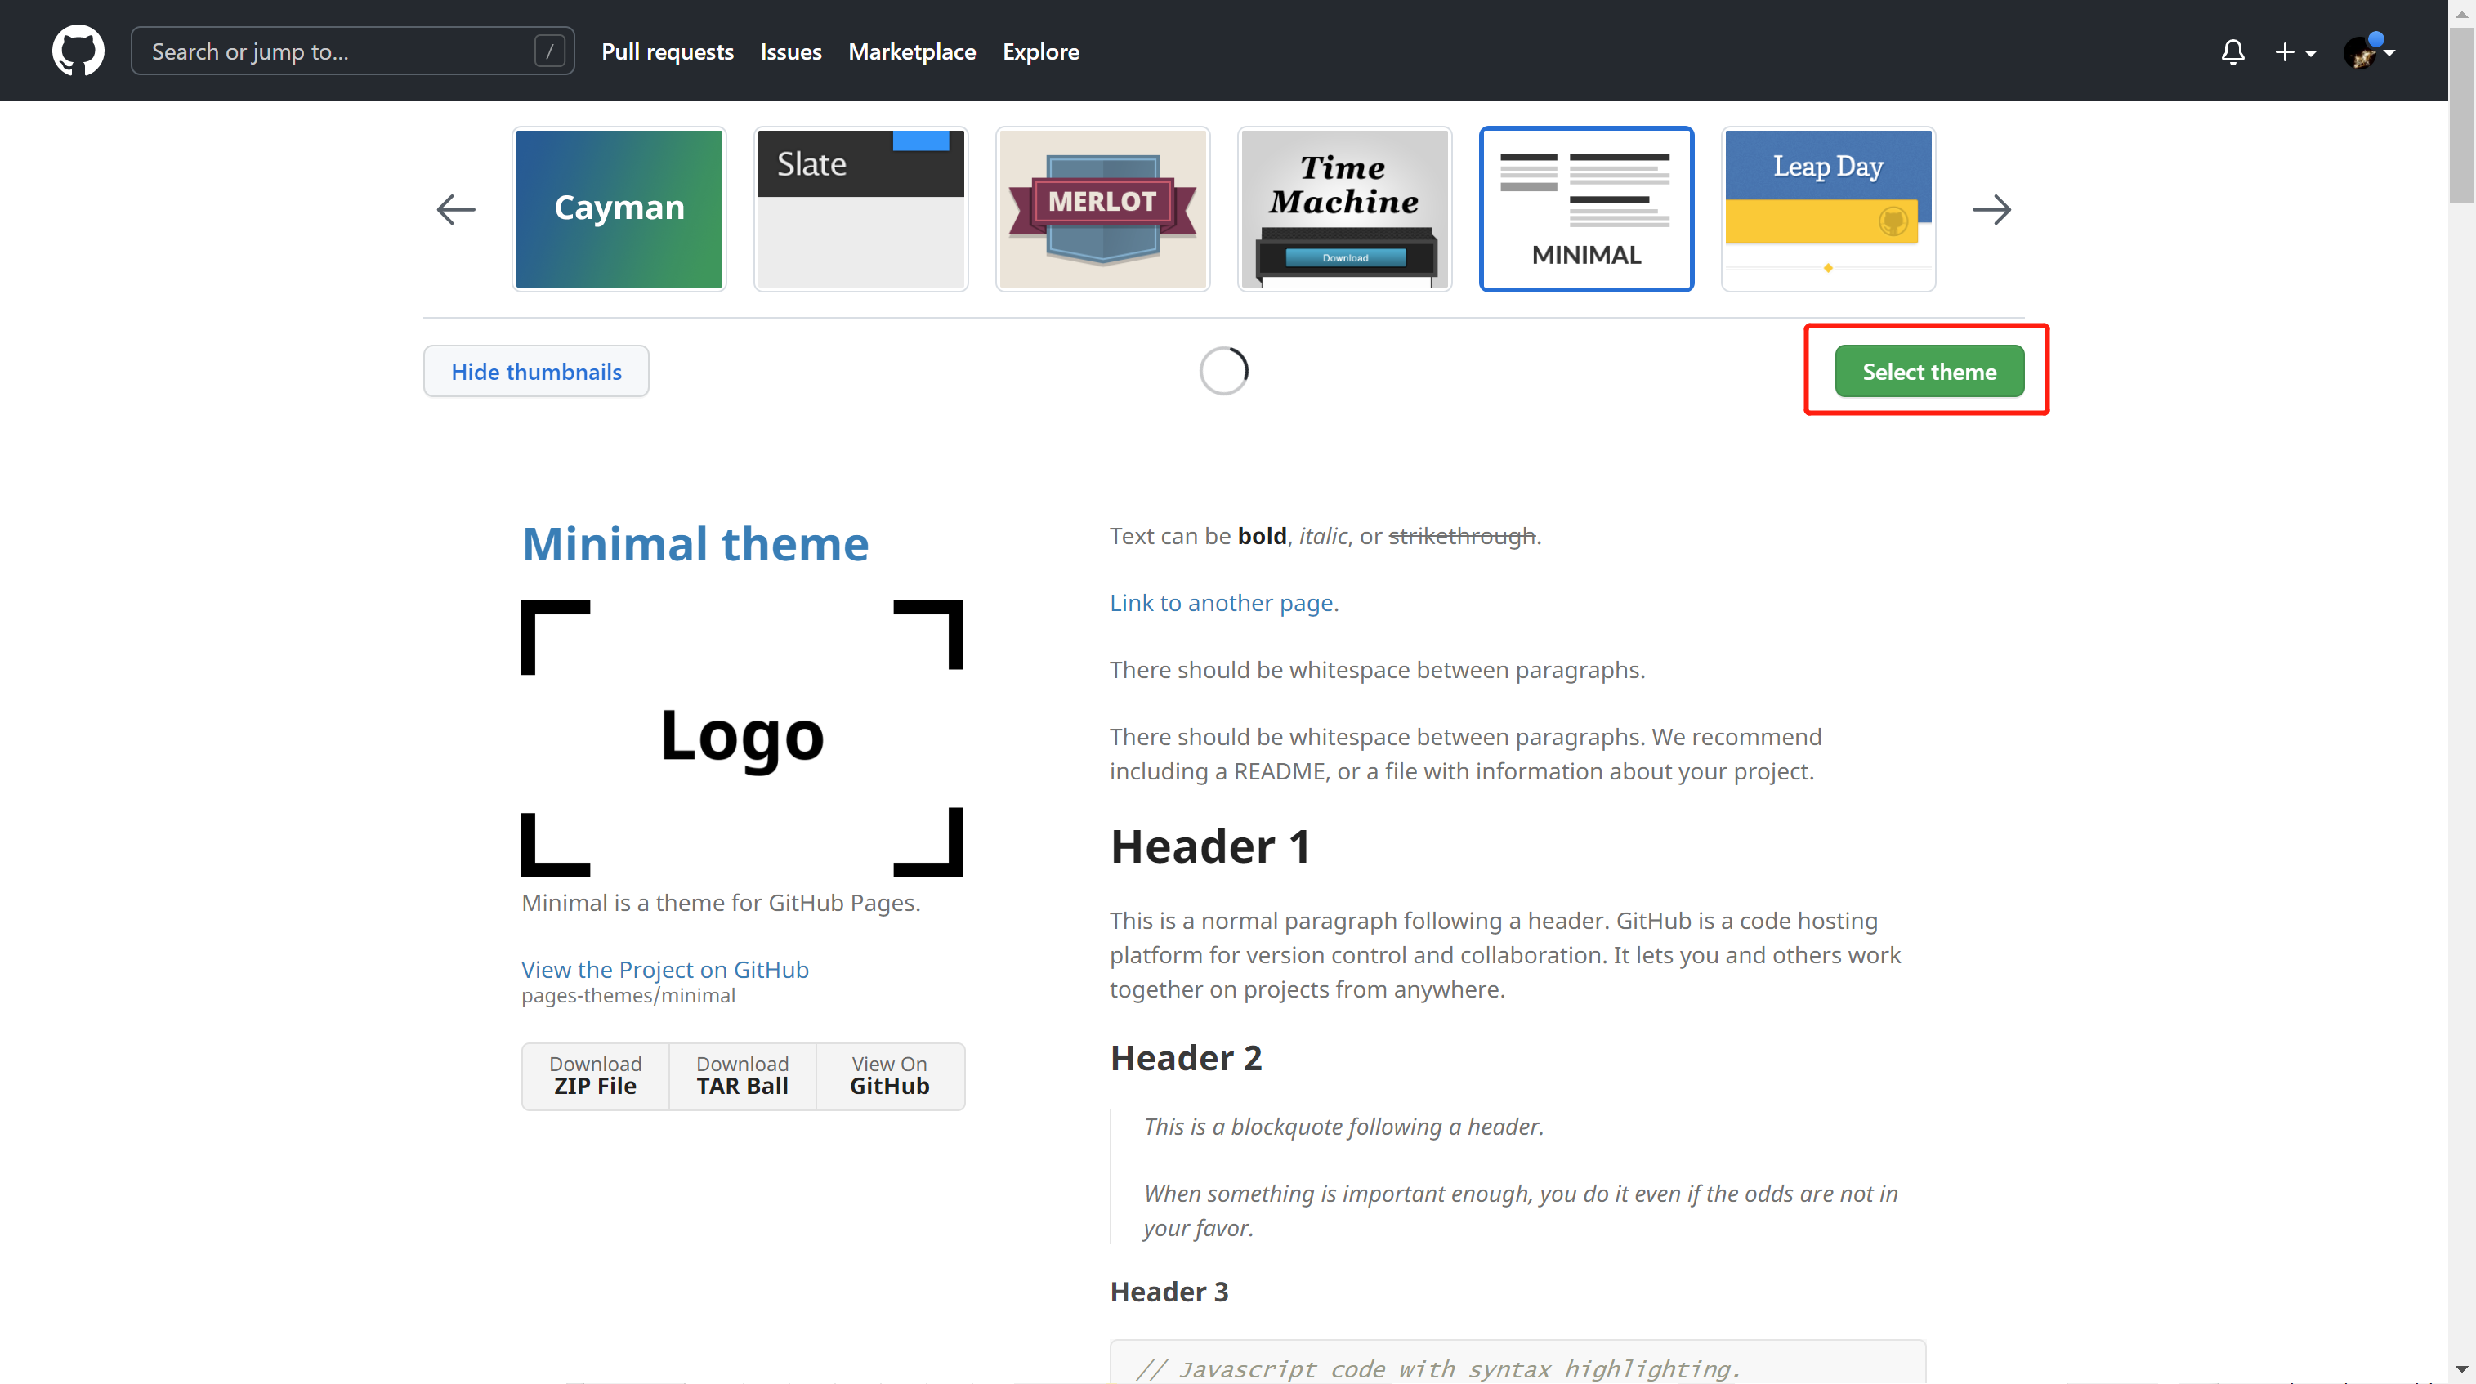Screen dimensions: 2476x1384
Task: Open the user avatar menu
Action: pyautogui.click(x=2367, y=52)
